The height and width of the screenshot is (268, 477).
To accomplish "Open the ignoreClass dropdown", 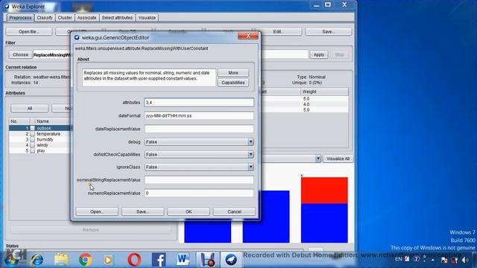I will (199, 167).
